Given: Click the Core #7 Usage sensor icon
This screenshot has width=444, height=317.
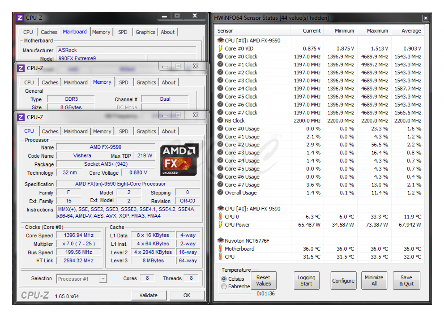Looking at the screenshot, I should tap(220, 184).
